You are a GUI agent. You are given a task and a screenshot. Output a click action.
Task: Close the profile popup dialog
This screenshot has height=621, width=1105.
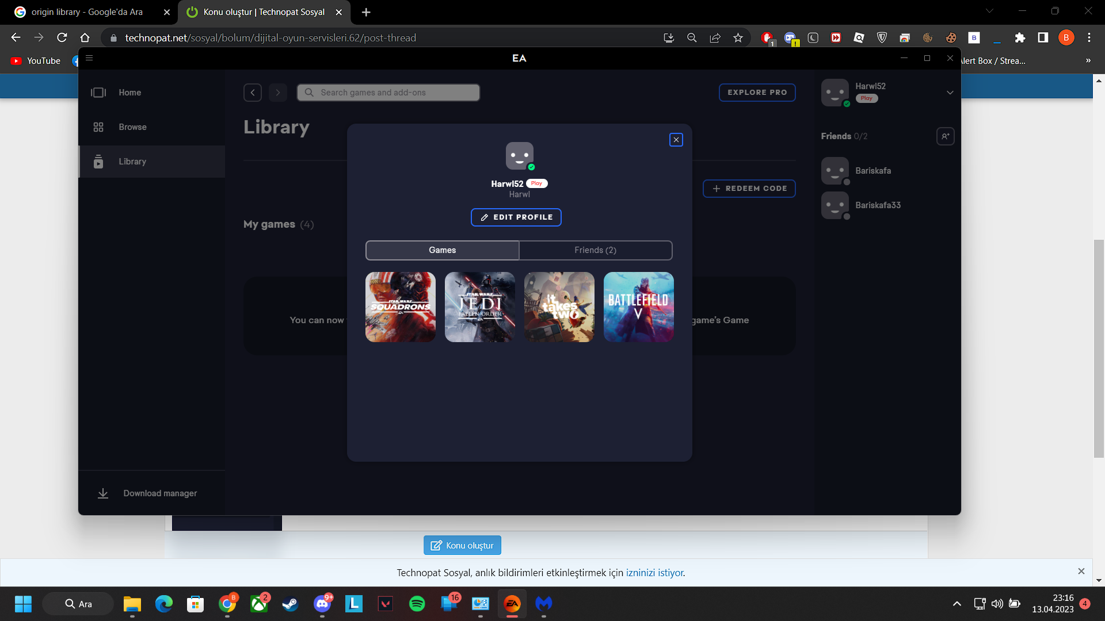tap(676, 140)
